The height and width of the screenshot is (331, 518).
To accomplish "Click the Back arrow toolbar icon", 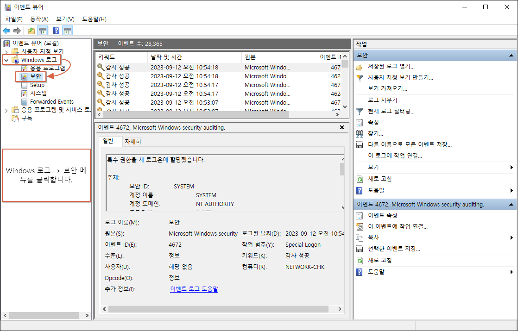I will [x=6, y=31].
